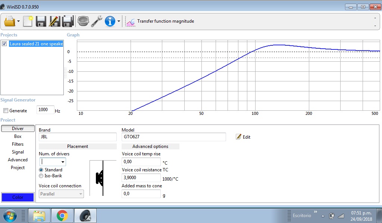382x223 pixels.
Task: Open driver database loudspeaker icon
Action: tap(83, 21)
